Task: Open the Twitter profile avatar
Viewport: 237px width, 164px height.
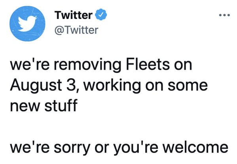Action: (27, 24)
